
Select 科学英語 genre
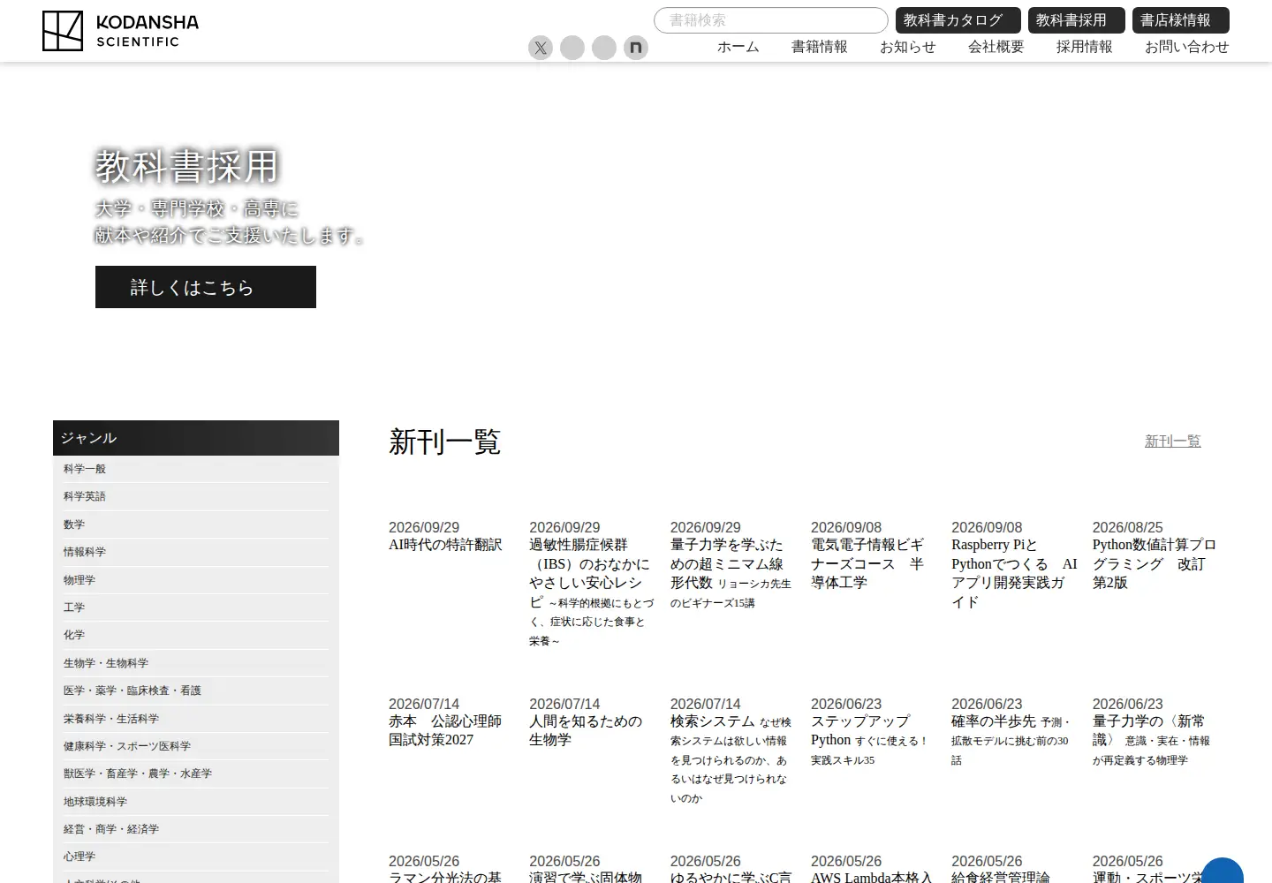click(195, 496)
